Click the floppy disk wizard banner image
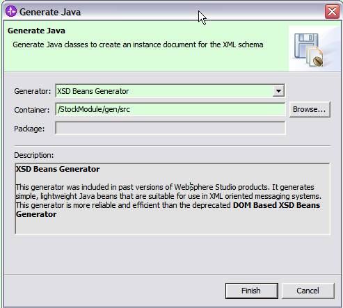The image size is (343, 308). [x=308, y=50]
